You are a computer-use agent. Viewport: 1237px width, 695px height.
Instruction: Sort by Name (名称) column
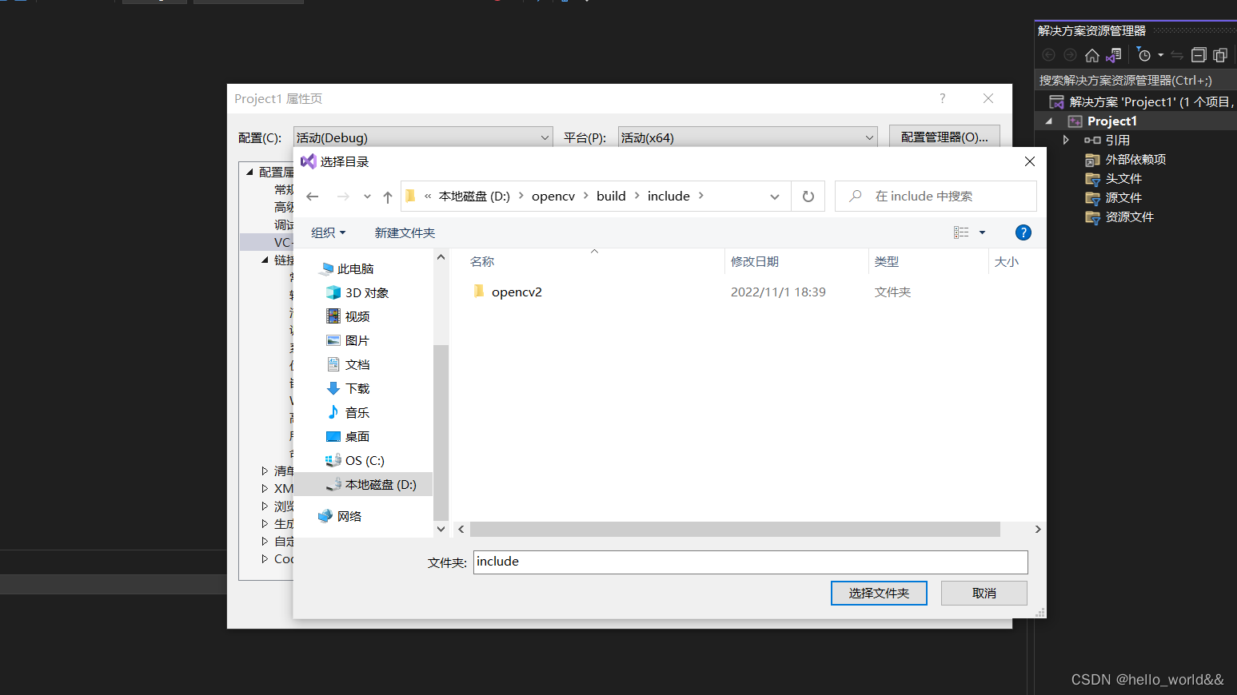coord(482,262)
